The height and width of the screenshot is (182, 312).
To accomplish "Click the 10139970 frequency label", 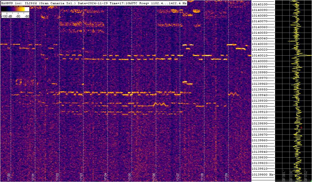I will click(260, 78).
